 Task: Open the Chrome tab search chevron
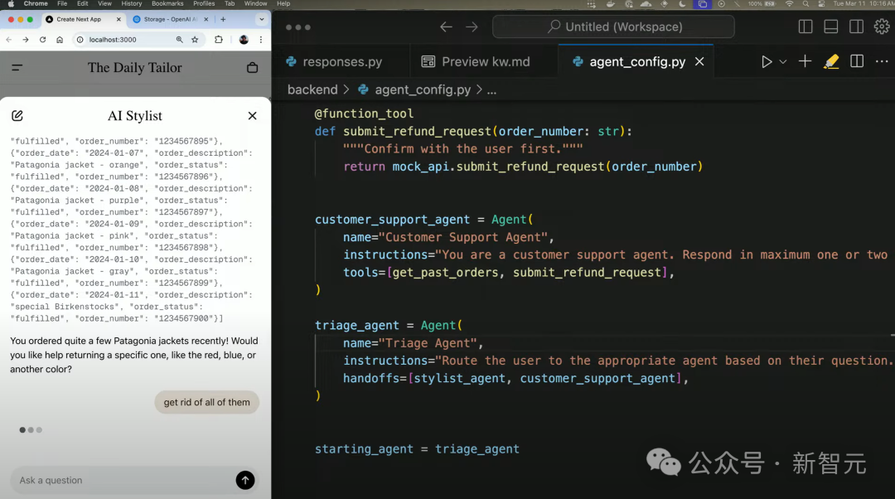pyautogui.click(x=263, y=18)
